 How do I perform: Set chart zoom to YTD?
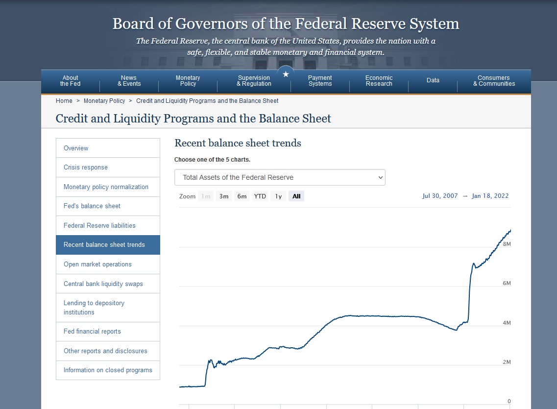(x=260, y=196)
